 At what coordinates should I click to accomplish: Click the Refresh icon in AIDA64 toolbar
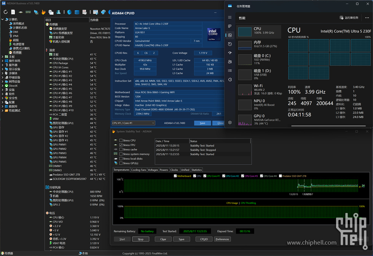click(6, 12)
